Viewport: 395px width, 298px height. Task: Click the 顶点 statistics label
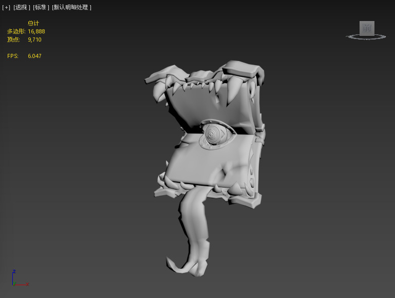pos(13,39)
